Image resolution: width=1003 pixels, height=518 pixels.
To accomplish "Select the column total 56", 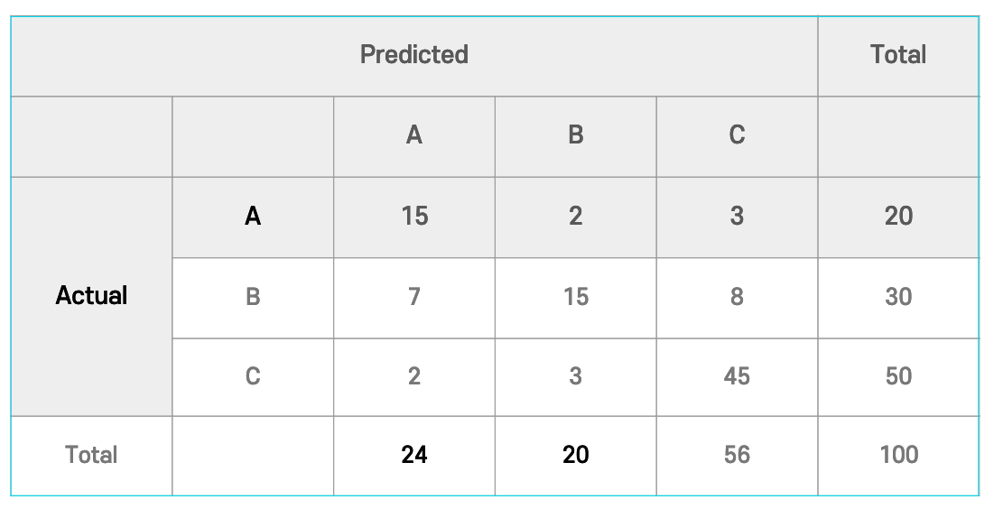I will coord(737,456).
